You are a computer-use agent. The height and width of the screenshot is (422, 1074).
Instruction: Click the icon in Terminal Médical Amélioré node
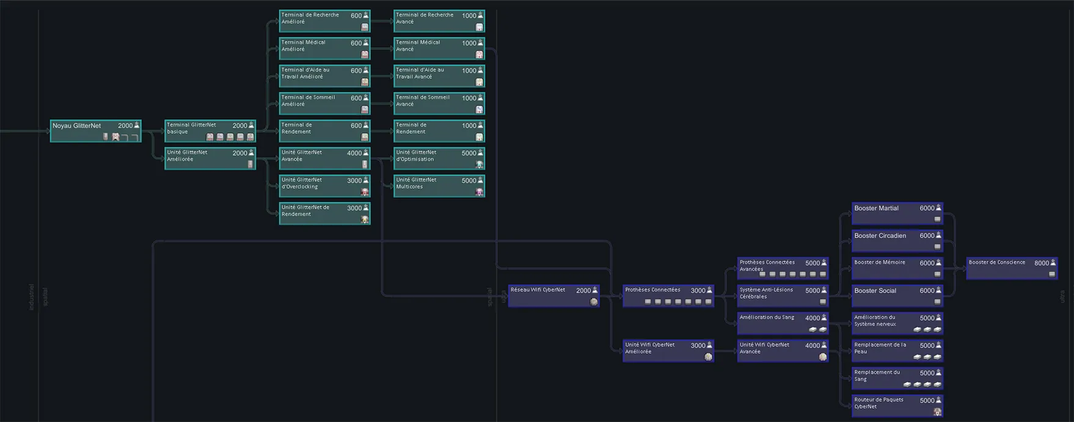[365, 54]
